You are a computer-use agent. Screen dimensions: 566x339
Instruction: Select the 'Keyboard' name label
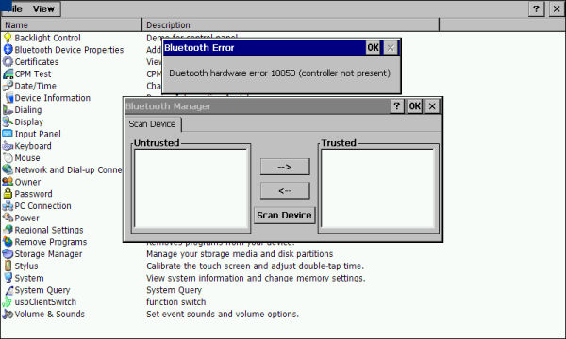[x=33, y=146]
